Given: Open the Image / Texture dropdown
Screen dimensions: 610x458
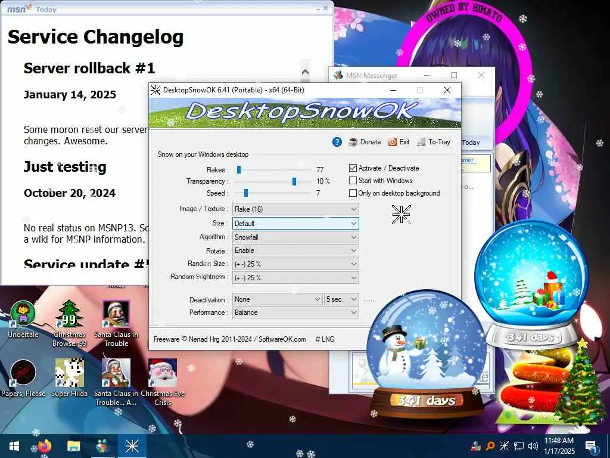Looking at the screenshot, I should click(295, 209).
